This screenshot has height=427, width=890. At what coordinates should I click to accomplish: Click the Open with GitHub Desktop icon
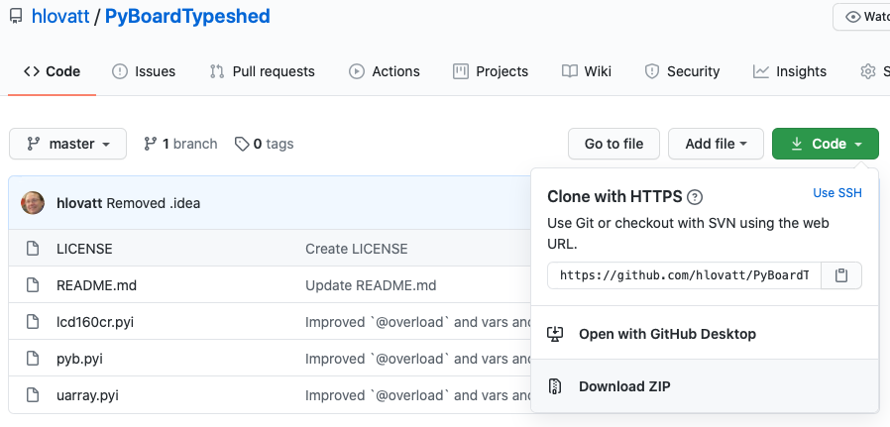[555, 334]
